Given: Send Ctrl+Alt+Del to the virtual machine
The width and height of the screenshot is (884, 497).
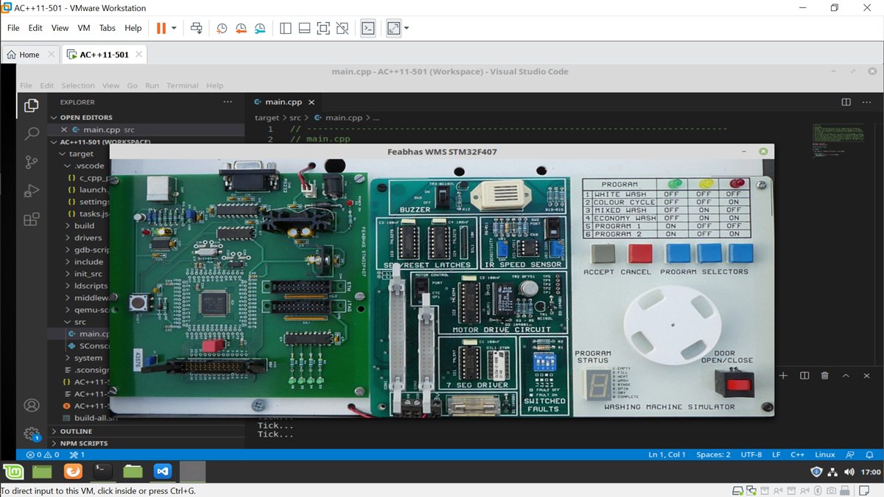Looking at the screenshot, I should coord(197,27).
